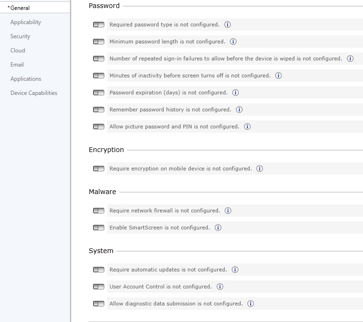Click info icon next to Enable SmartScreen
The width and height of the screenshot is (363, 322).
(218, 228)
